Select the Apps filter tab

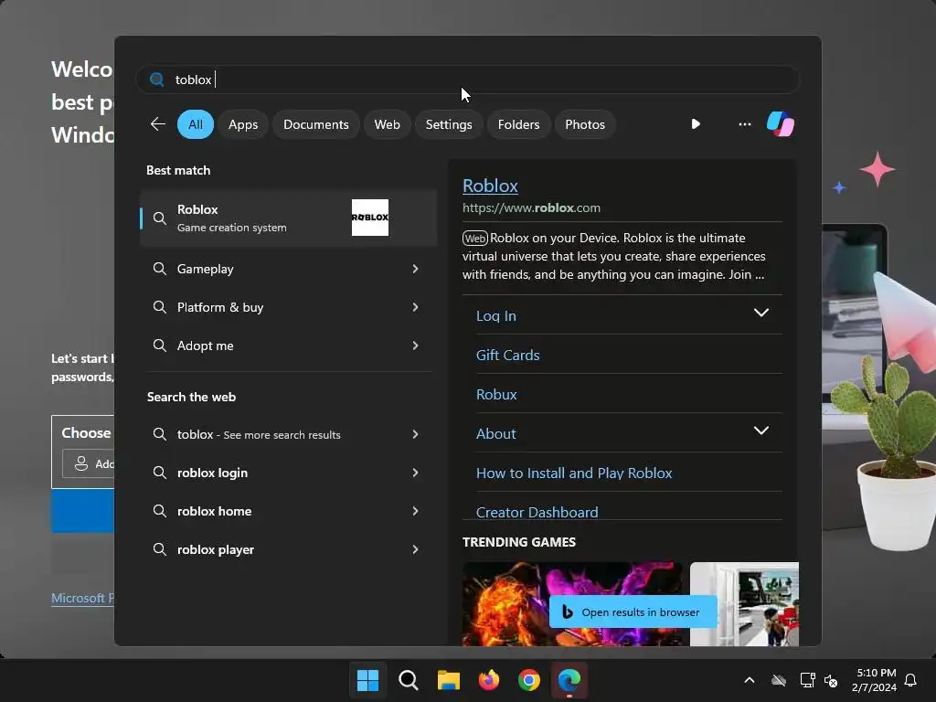pos(243,124)
